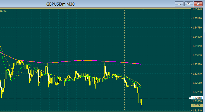205x112 pixels.
Task: Click the 1.31540 price scale label
Action: 197,110
